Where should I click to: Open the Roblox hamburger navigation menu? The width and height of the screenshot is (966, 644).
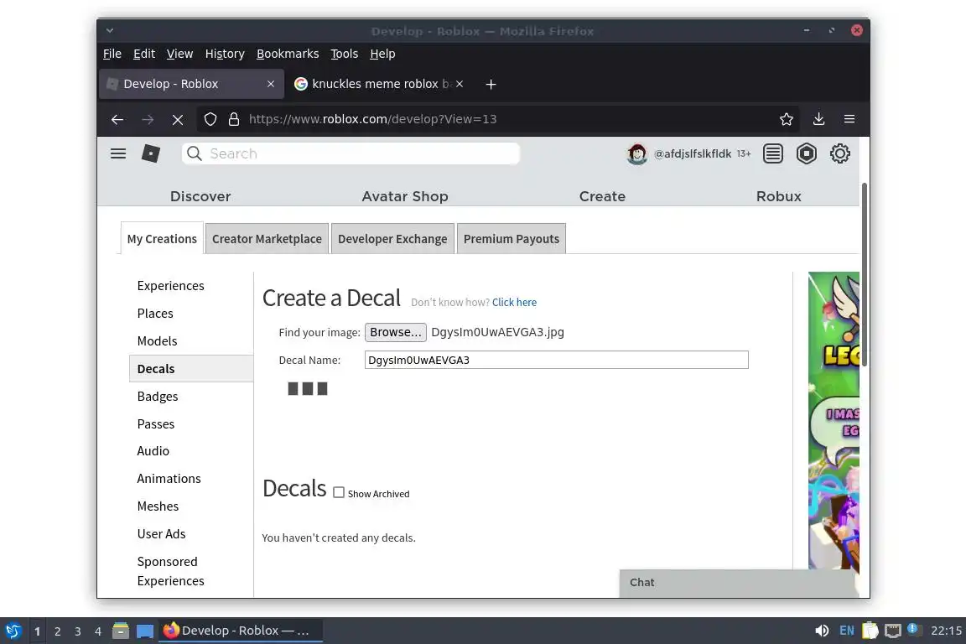(118, 153)
